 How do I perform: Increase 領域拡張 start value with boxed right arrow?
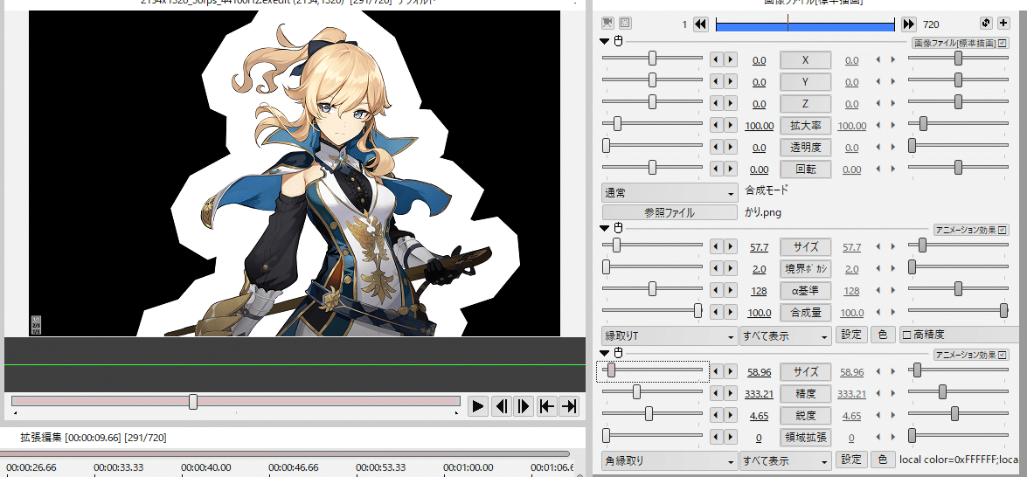click(730, 437)
